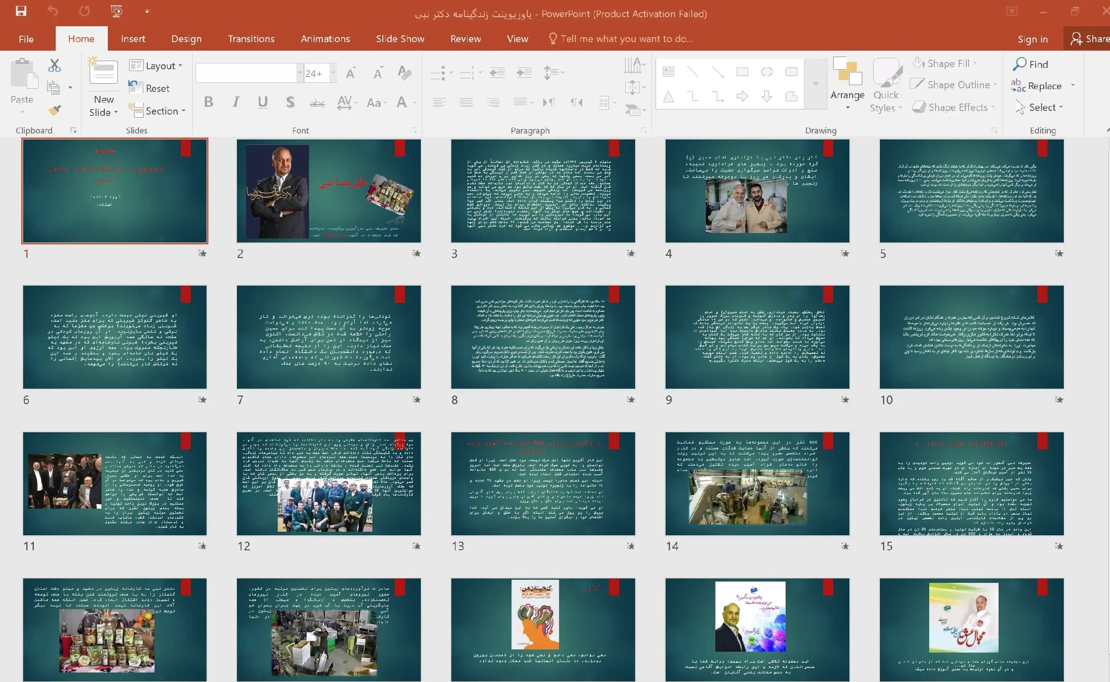The height and width of the screenshot is (682, 1110).
Task: Click the Format Painter brush icon
Action: pos(54,110)
